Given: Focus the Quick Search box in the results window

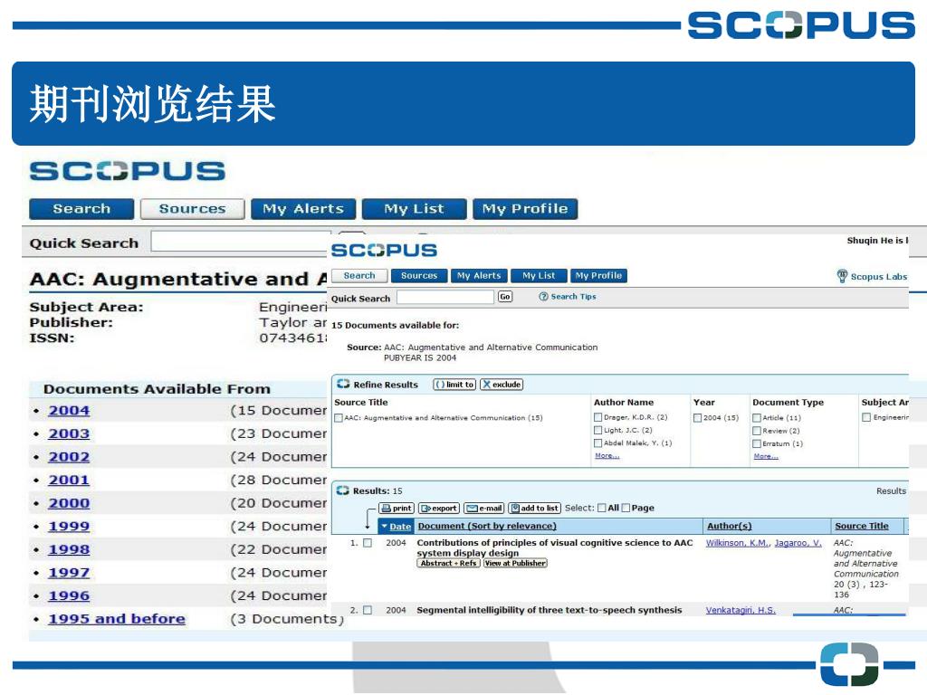Looking at the screenshot, I should click(445, 297).
